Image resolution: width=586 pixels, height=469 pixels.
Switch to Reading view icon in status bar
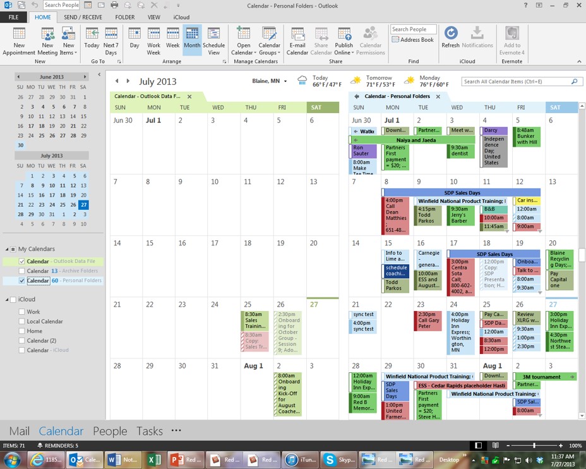[x=496, y=446]
